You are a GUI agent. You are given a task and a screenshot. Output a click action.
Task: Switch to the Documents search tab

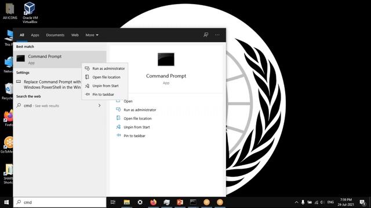coord(55,35)
